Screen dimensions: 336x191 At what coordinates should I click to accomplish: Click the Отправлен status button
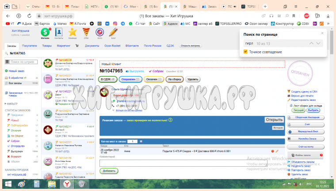click(x=130, y=79)
